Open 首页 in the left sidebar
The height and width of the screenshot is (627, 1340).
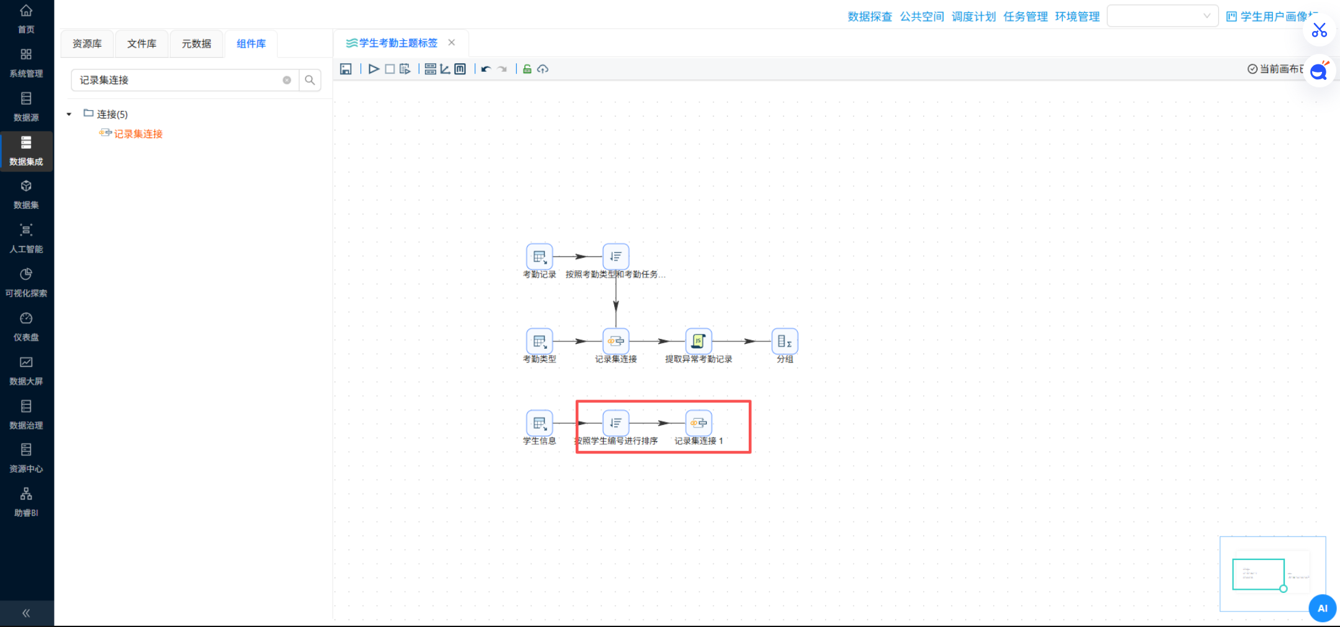(x=26, y=19)
